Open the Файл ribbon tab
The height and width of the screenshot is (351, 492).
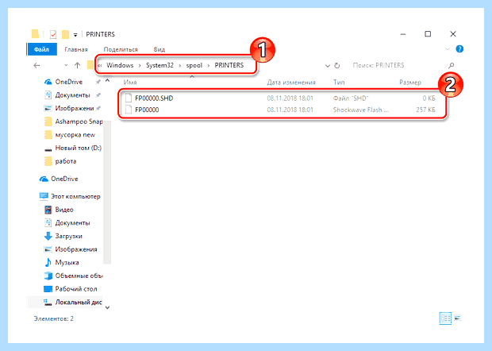[42, 49]
